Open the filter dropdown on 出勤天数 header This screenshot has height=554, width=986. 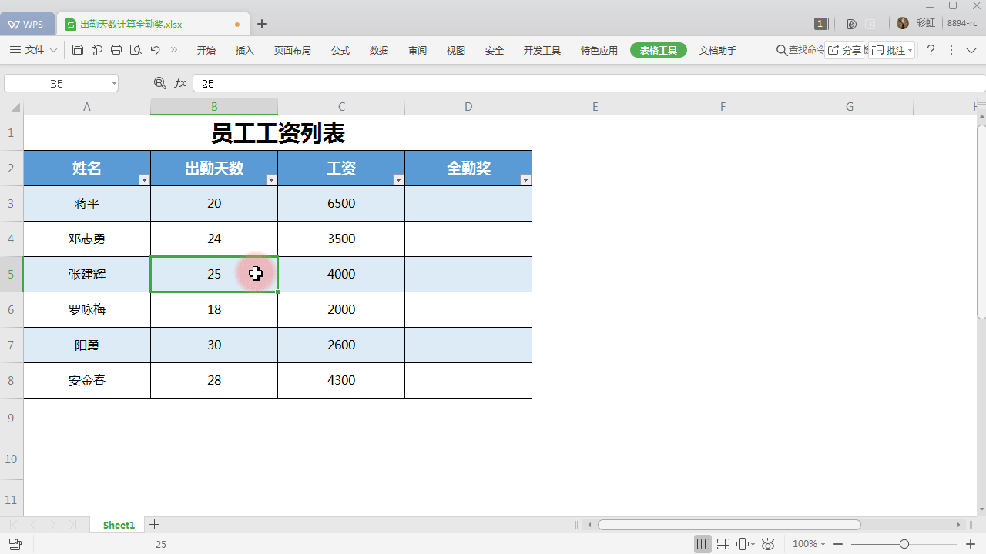271,179
